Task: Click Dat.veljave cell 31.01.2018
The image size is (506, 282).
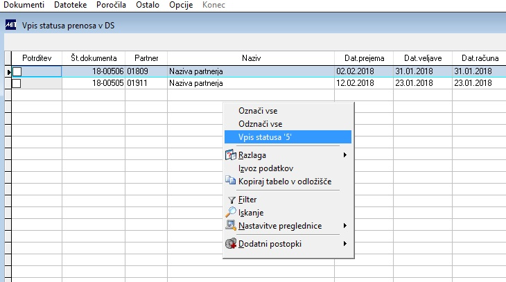Action: 414,71
